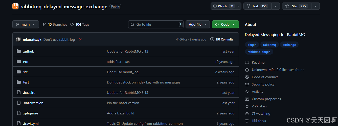Select the 'exchange' topic tag
Image resolution: width=338 pixels, height=126 pixels.
pyautogui.click(x=289, y=45)
